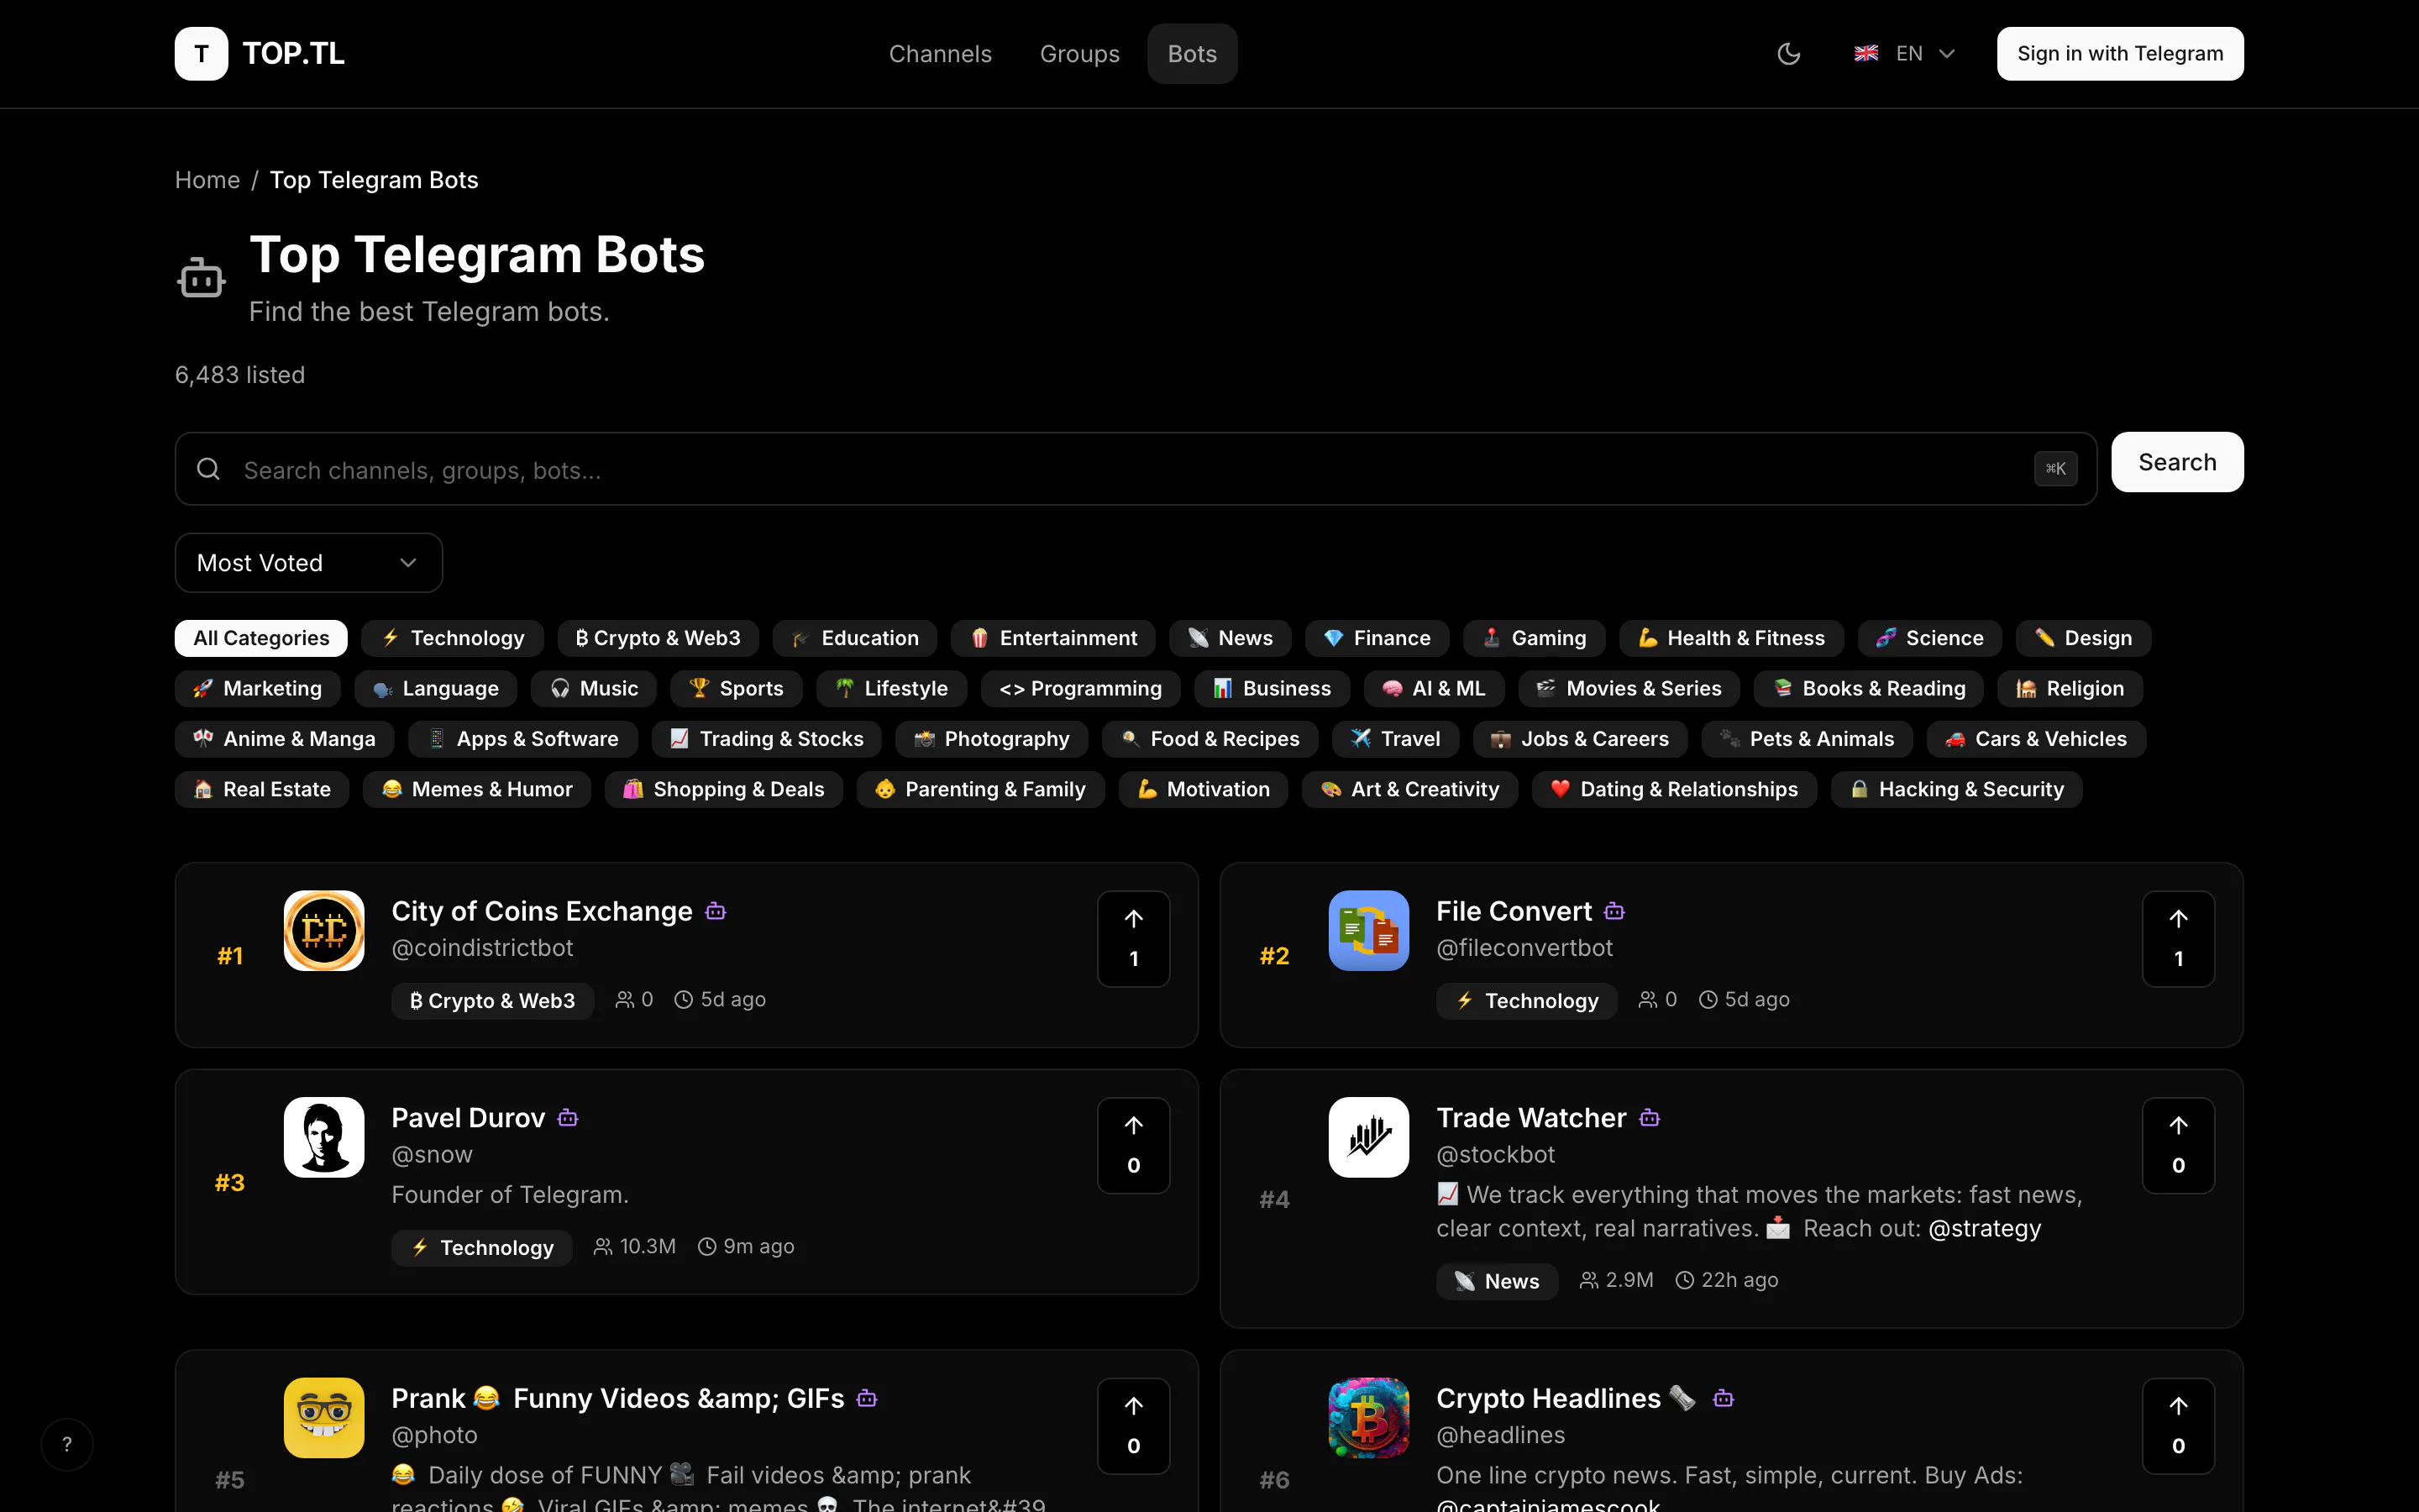
Task: Select the Bots tab
Action: (x=1193, y=54)
